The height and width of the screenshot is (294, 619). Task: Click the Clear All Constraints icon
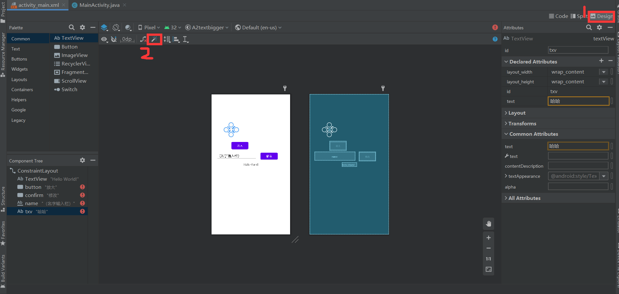(142, 39)
